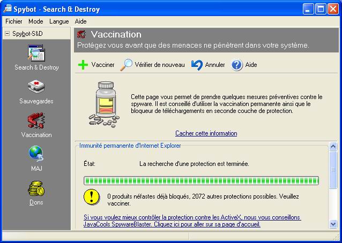Click the green plus Vacciner button
342x243 pixels.
pos(83,65)
